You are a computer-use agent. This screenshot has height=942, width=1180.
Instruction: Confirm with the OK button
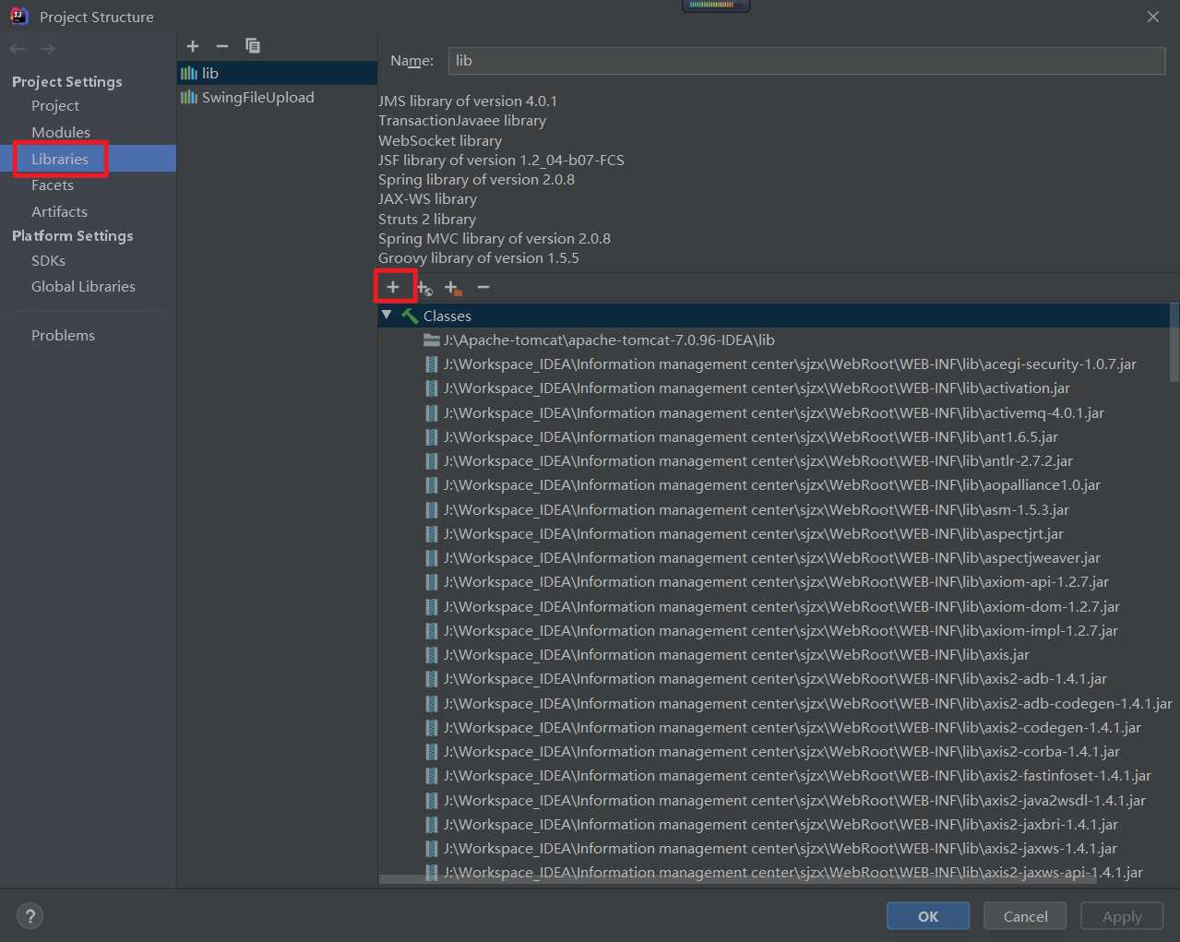[928, 916]
